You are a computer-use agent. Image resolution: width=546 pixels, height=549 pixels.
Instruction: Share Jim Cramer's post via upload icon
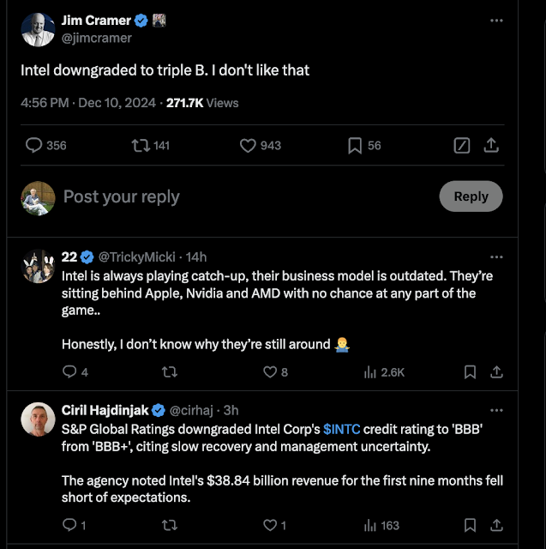point(491,146)
